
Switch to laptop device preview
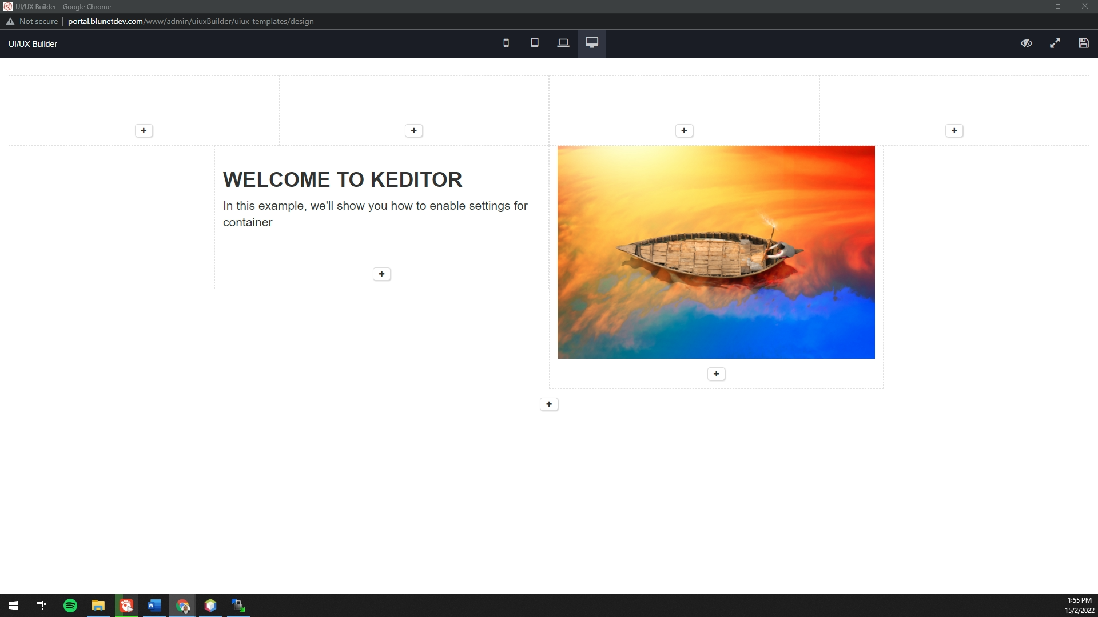click(x=563, y=43)
